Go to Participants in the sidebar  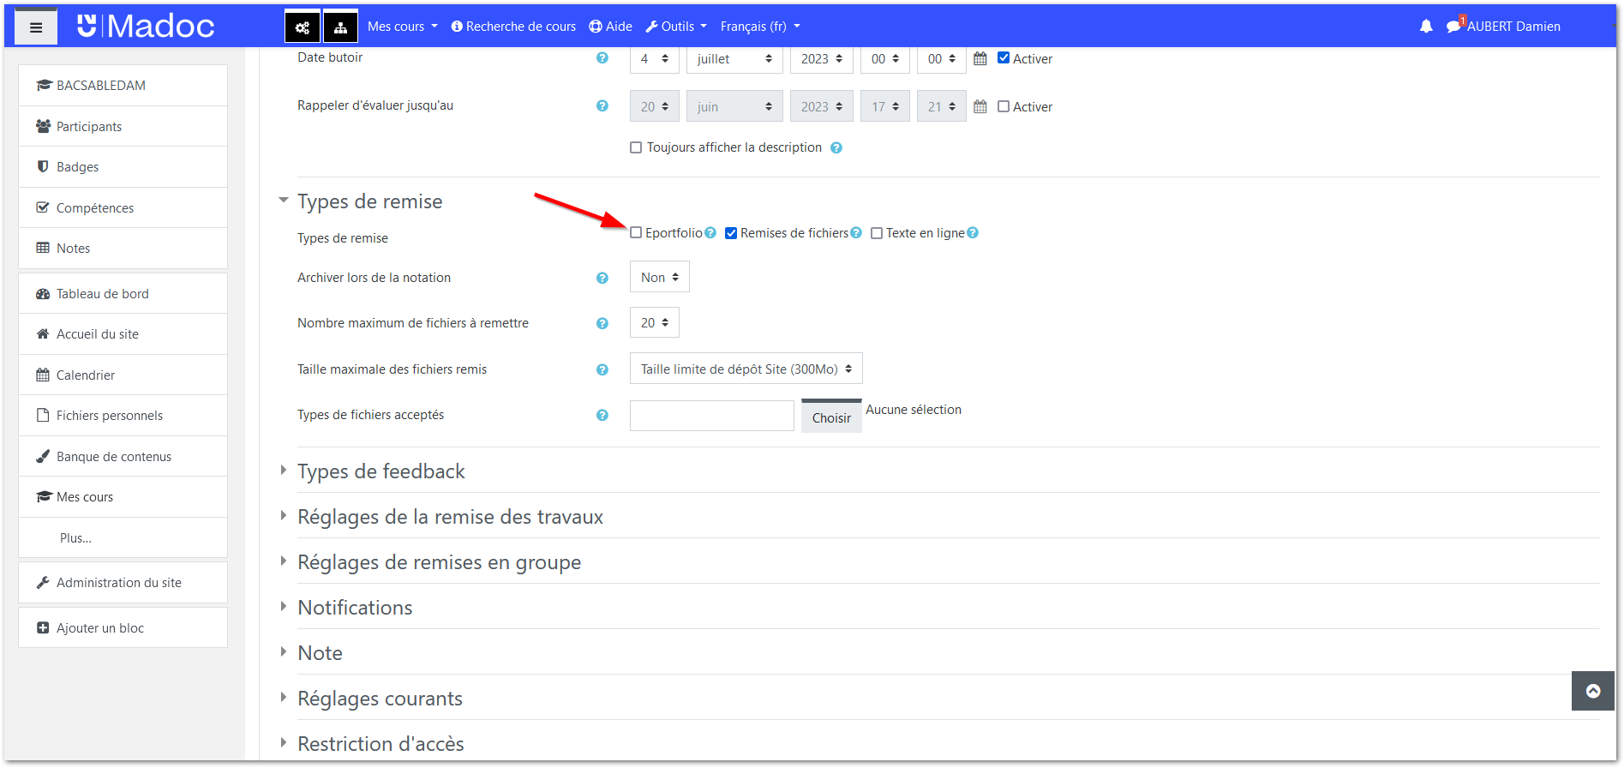coord(89,127)
